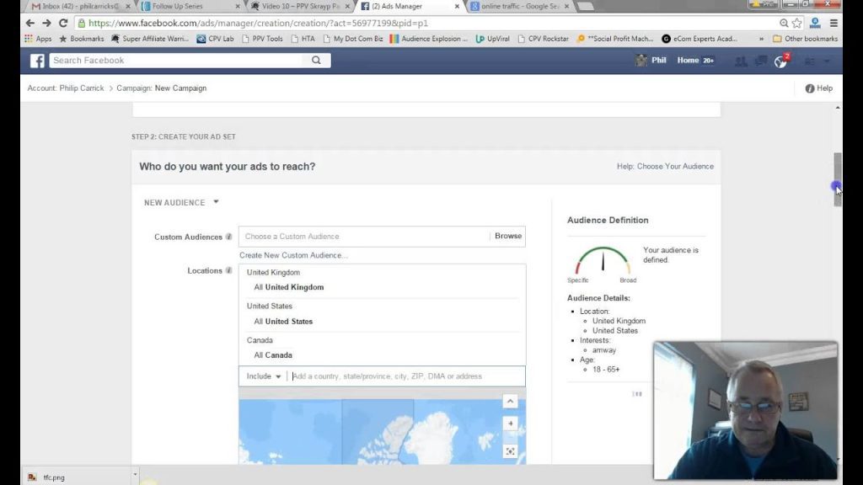Image resolution: width=863 pixels, height=485 pixels.
Task: Open the Super Affiliate Warrior bookmark
Action: (x=150, y=39)
